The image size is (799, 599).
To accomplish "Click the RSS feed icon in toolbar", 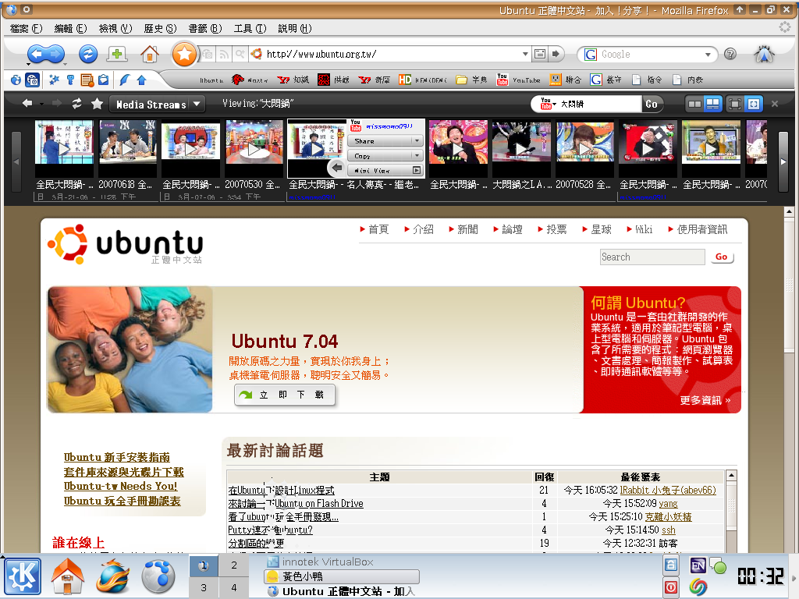I will tap(224, 54).
